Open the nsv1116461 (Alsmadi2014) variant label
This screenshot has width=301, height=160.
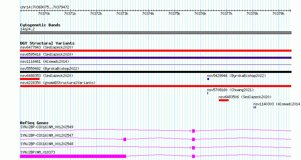[45, 61]
